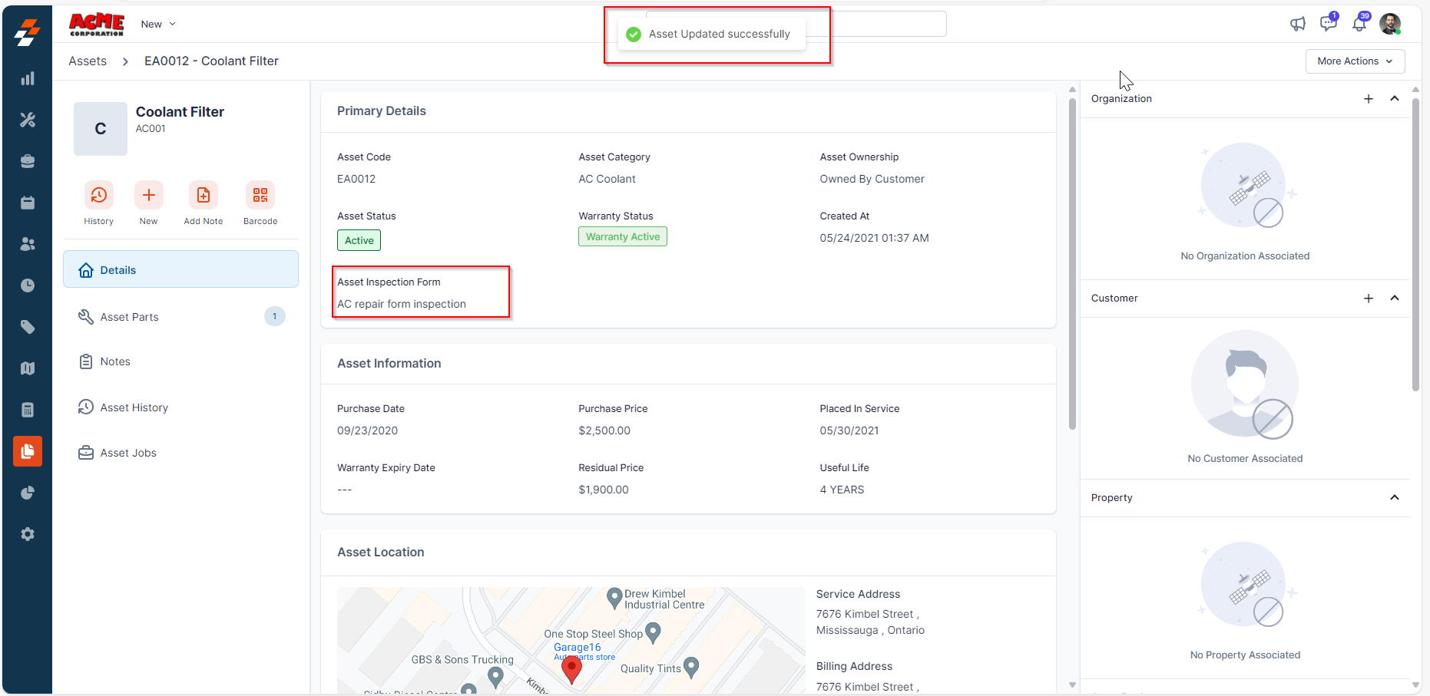Collapse the Organization section
Screen dimensions: 1430x696
point(1395,99)
